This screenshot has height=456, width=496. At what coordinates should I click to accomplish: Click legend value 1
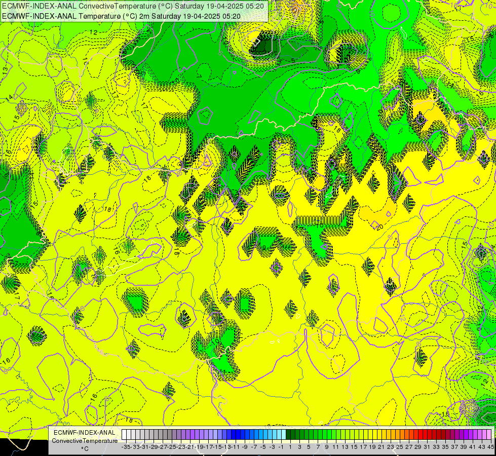coord(290,447)
